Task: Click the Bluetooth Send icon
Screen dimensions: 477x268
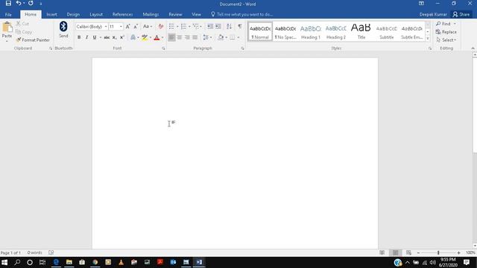Action: [63, 29]
